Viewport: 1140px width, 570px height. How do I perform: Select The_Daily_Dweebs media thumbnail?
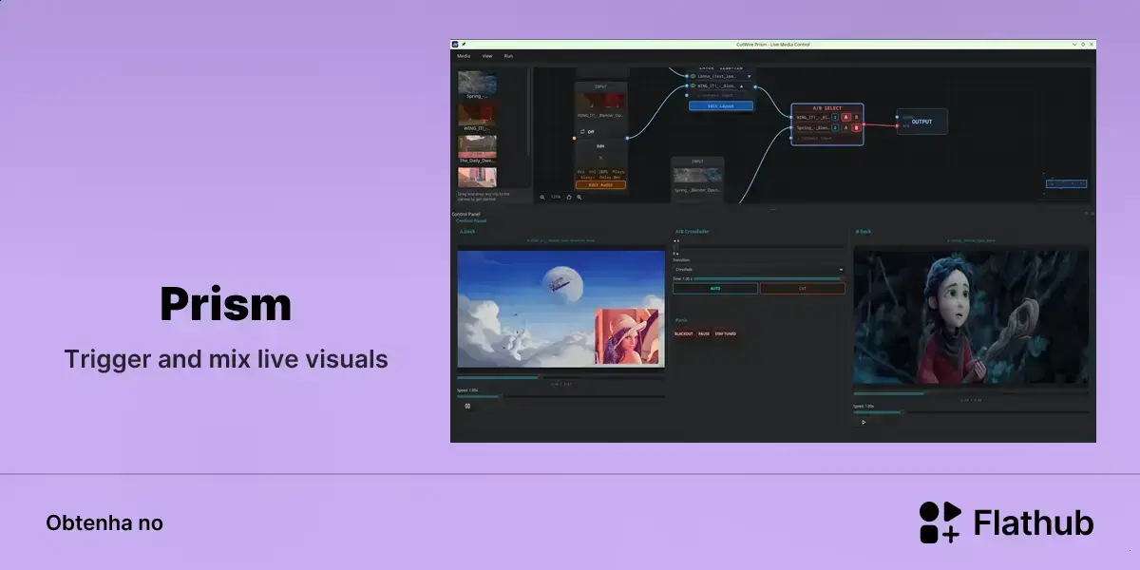[477, 146]
